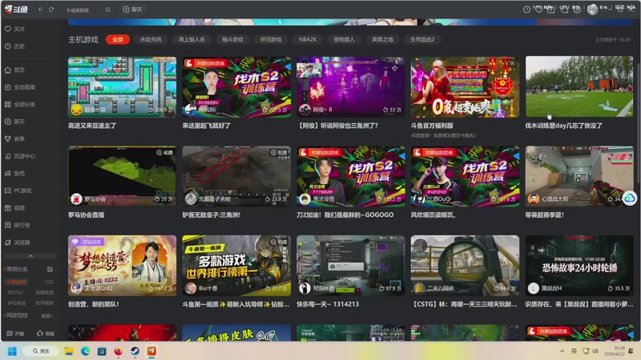
Task: Open 全部直播 in the sidebar
Action: (19, 87)
